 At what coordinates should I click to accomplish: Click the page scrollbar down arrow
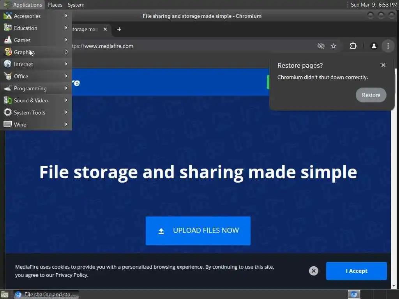394,286
